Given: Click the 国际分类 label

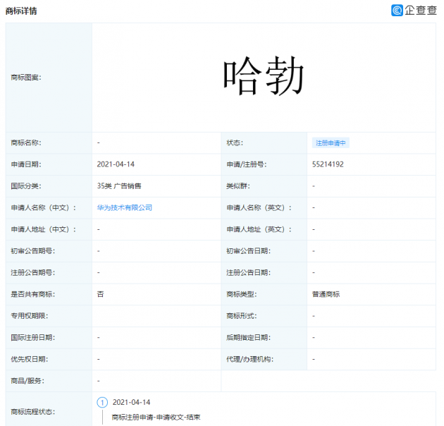Looking at the screenshot, I should [x=26, y=186].
